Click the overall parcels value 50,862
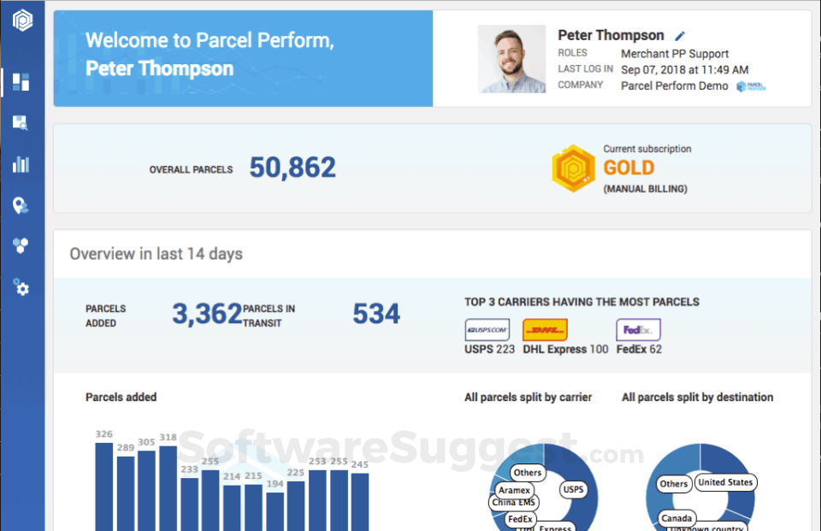The width and height of the screenshot is (821, 531). tap(292, 168)
